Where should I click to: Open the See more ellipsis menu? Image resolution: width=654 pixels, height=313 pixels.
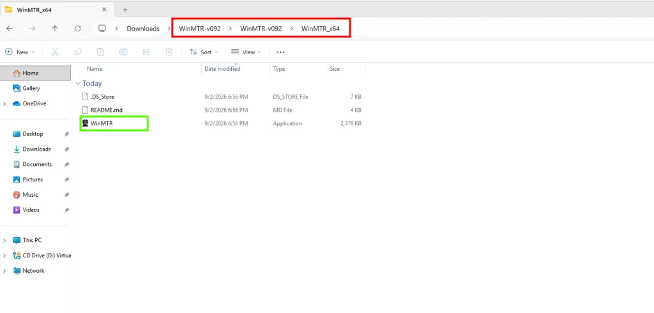[x=281, y=52]
